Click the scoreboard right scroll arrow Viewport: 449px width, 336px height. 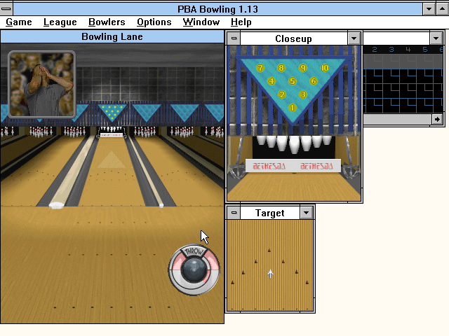[x=438, y=120]
